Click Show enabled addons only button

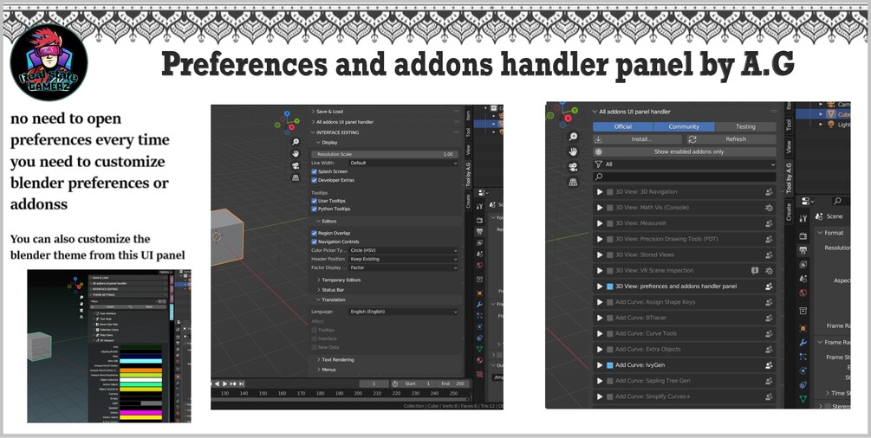tap(685, 151)
